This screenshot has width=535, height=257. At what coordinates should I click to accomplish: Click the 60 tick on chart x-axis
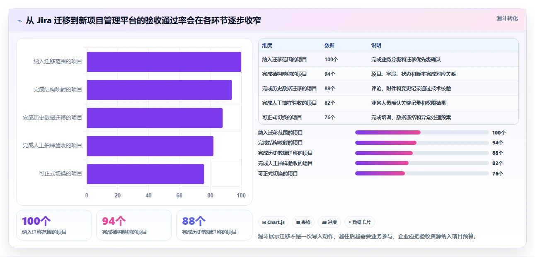(179, 196)
